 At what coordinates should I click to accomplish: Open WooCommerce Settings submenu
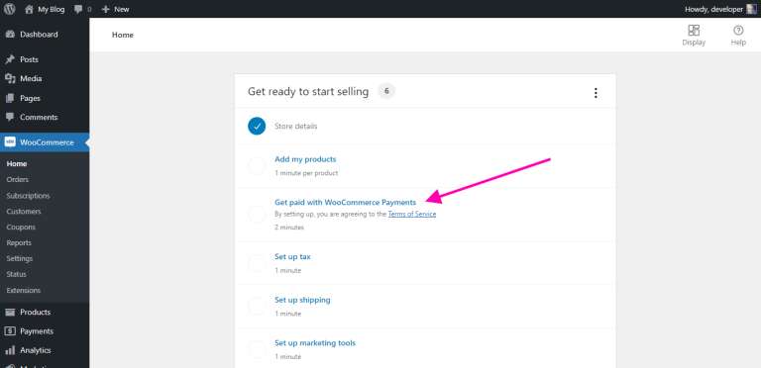coord(20,258)
